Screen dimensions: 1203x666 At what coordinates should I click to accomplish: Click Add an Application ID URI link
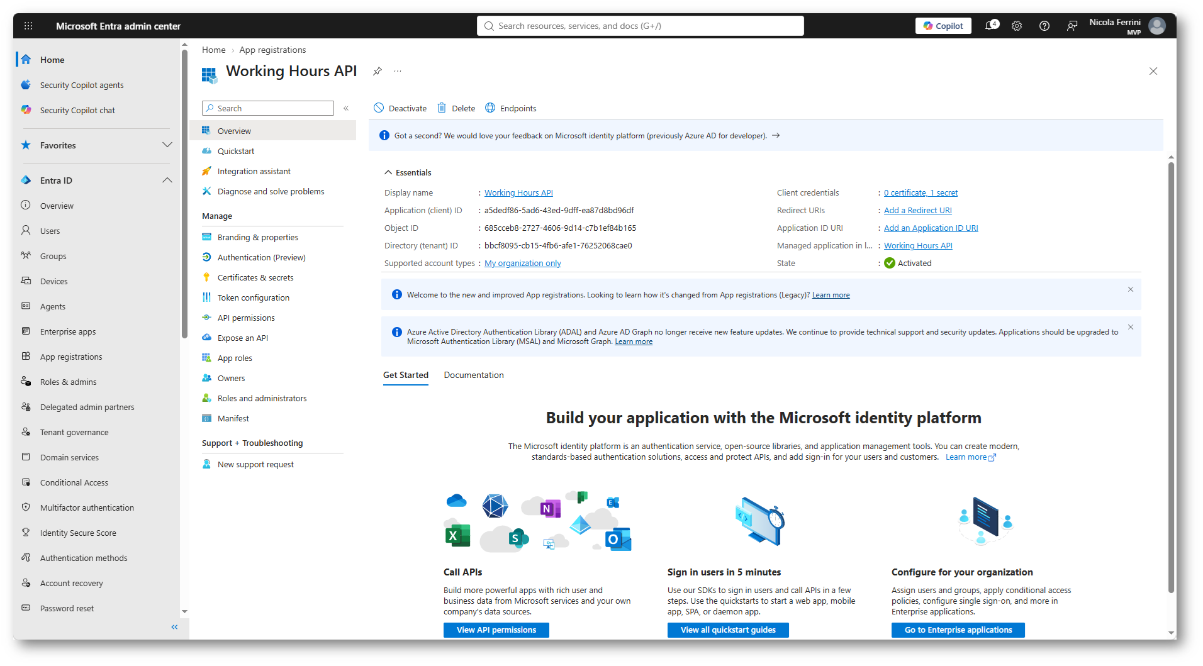tap(931, 228)
